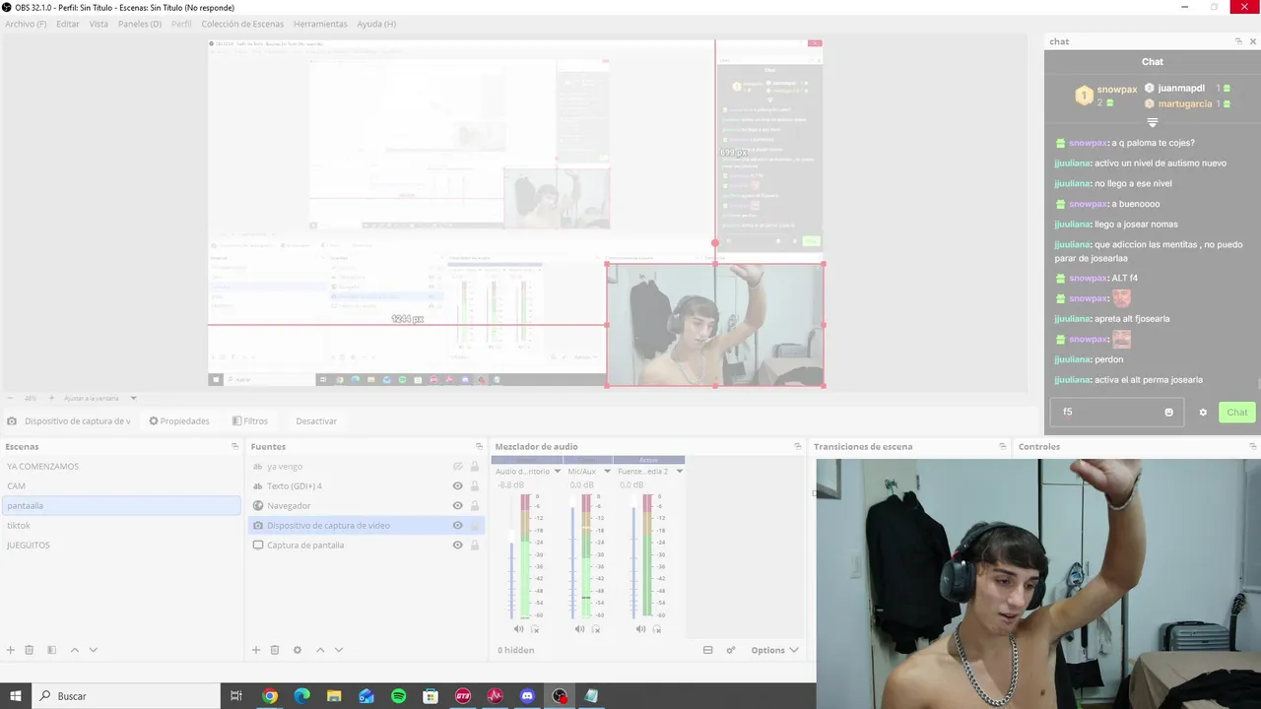1261x709 pixels.
Task: Expand the chat leaderboard arrow
Action: pyautogui.click(x=1152, y=123)
